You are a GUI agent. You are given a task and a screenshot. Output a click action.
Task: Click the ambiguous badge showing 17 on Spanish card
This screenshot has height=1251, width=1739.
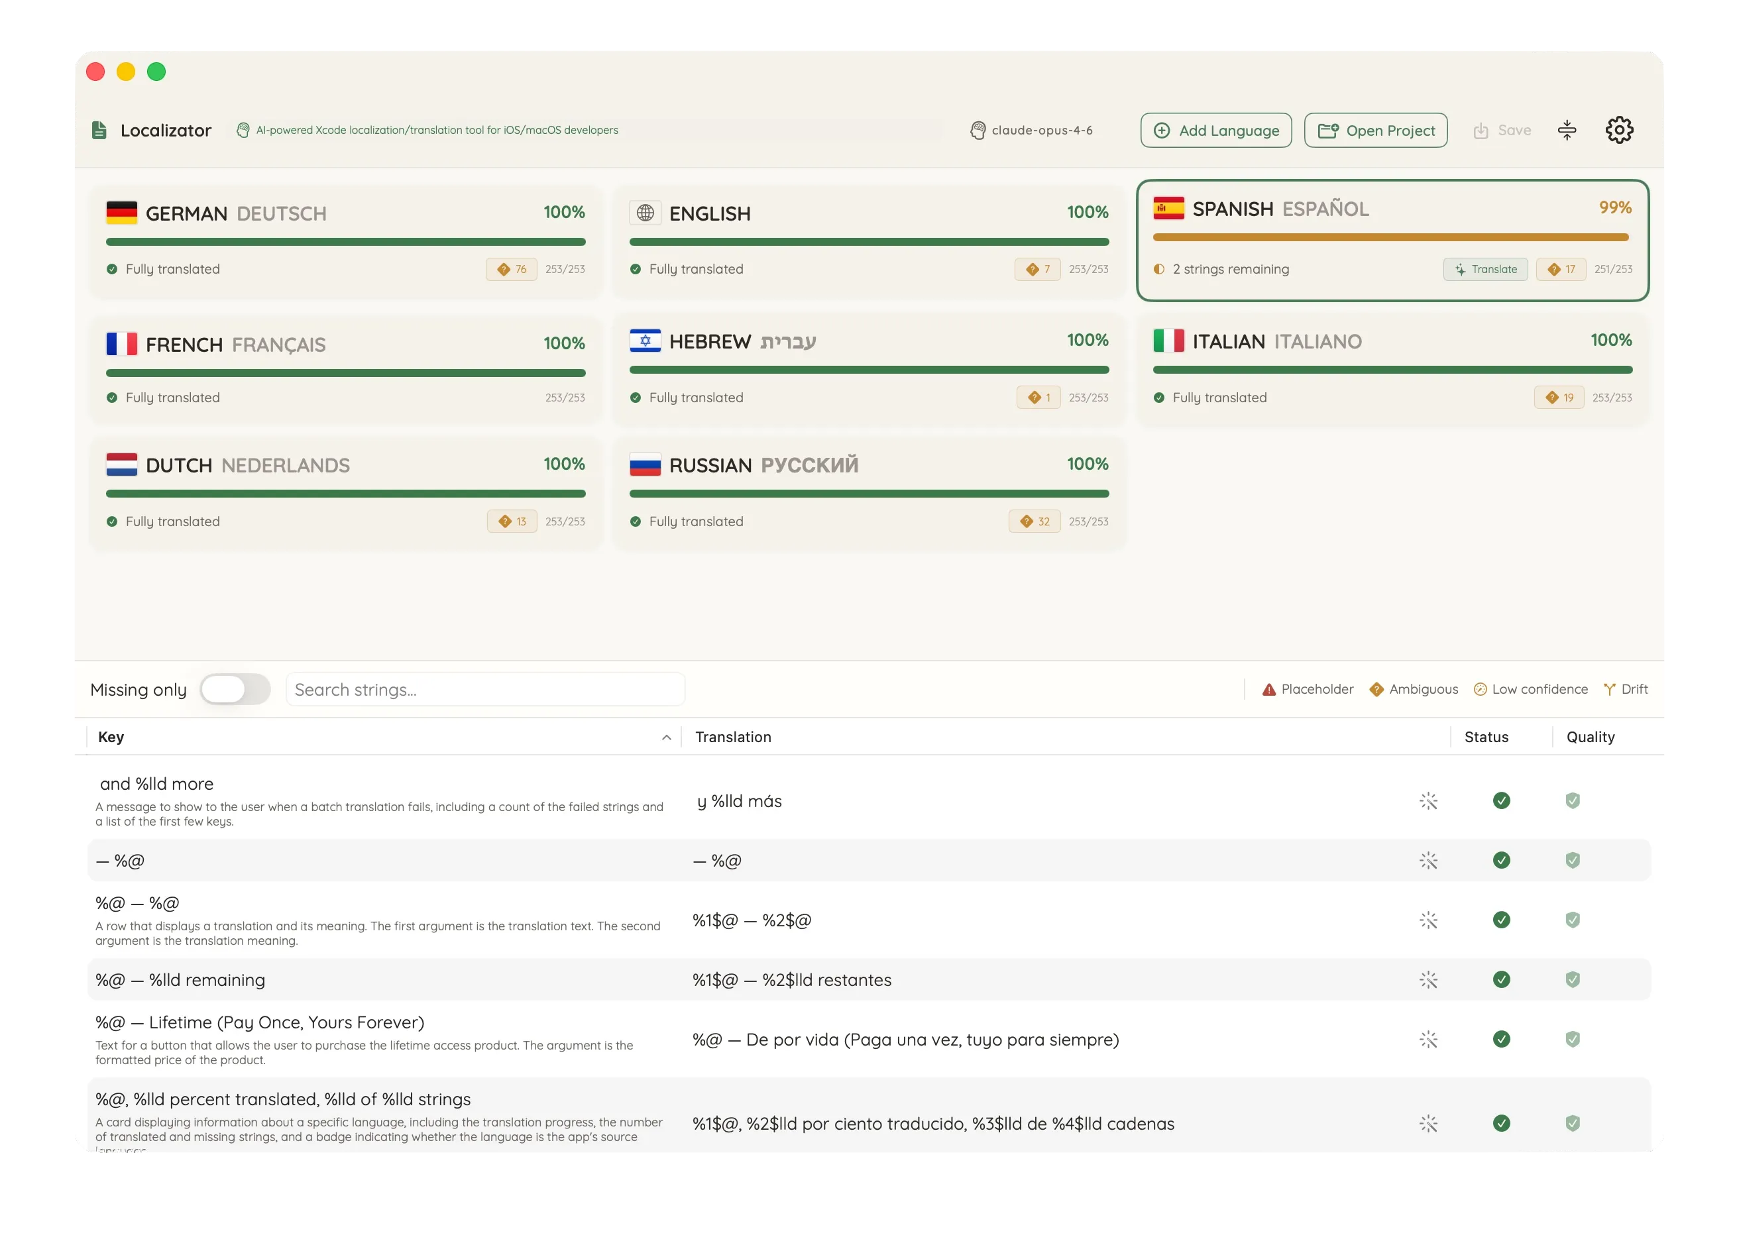[x=1562, y=269]
